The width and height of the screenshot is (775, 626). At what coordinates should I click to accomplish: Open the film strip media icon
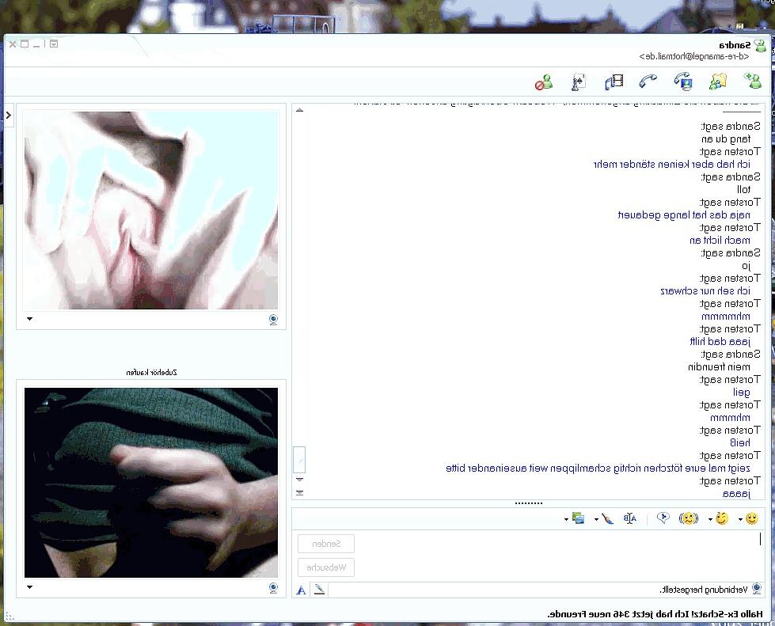(614, 82)
